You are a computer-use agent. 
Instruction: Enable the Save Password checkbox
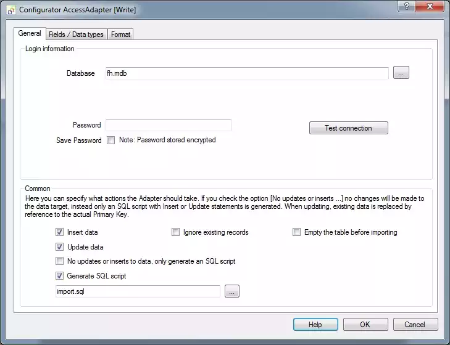coord(111,140)
